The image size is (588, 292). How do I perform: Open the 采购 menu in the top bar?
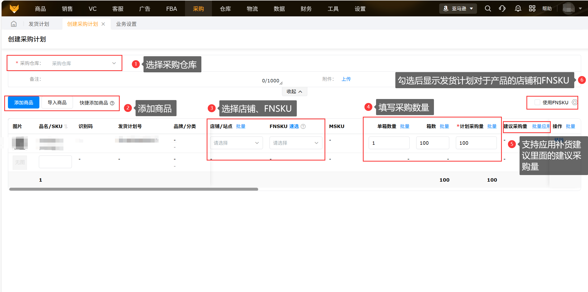pyautogui.click(x=198, y=9)
